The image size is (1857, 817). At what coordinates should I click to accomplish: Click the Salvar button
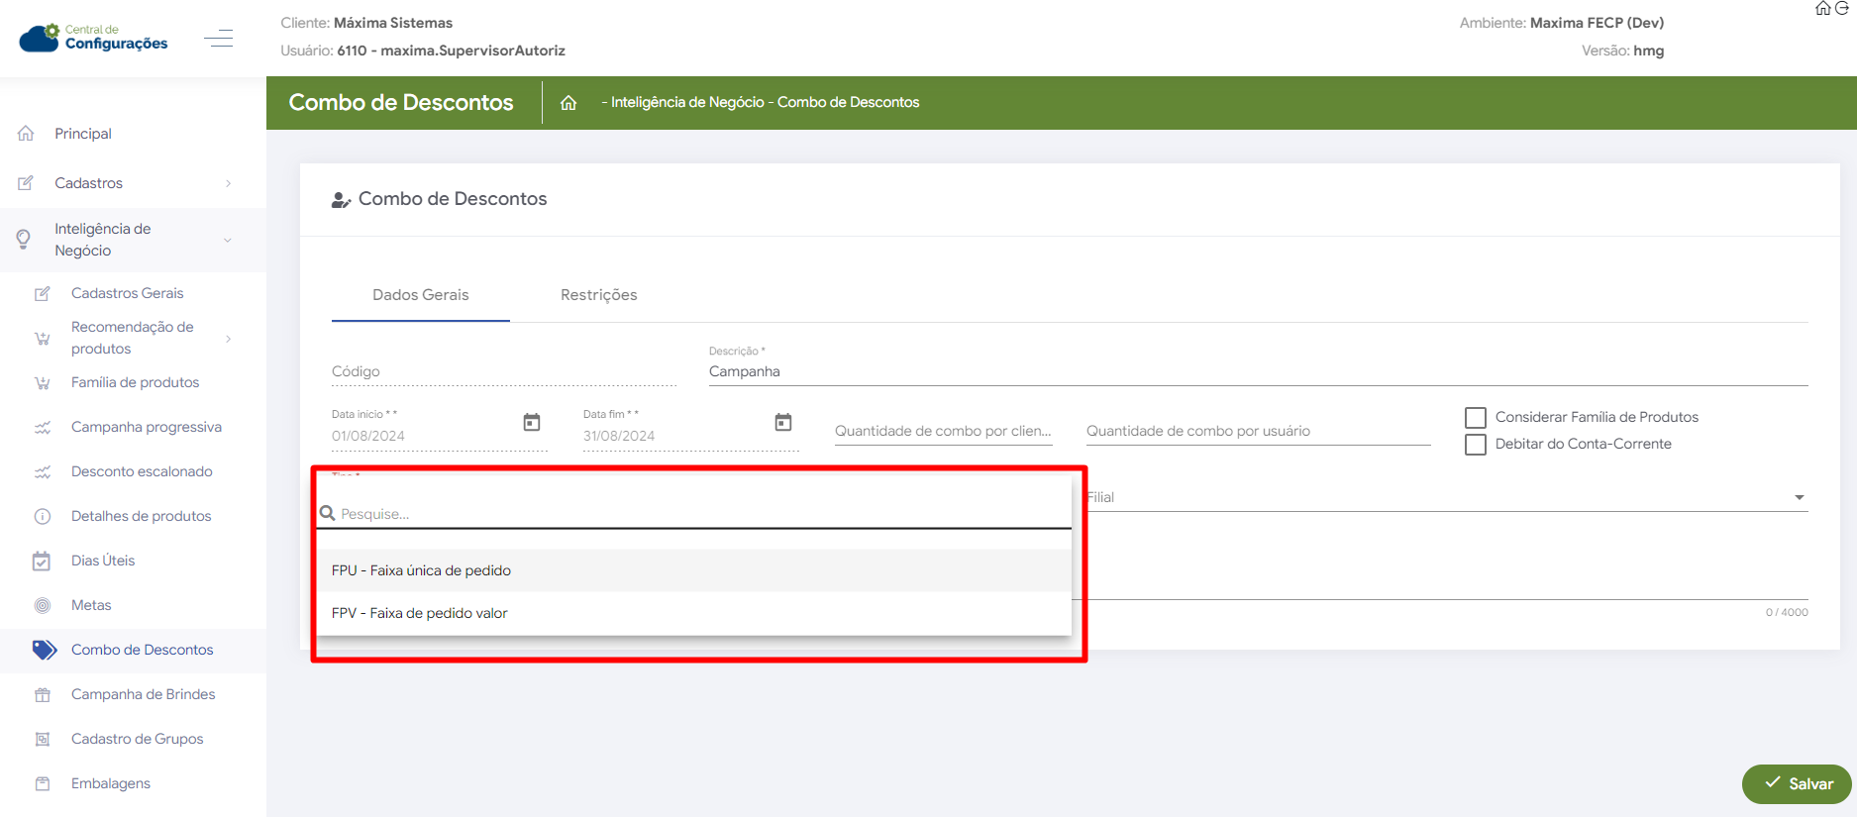tap(1797, 783)
